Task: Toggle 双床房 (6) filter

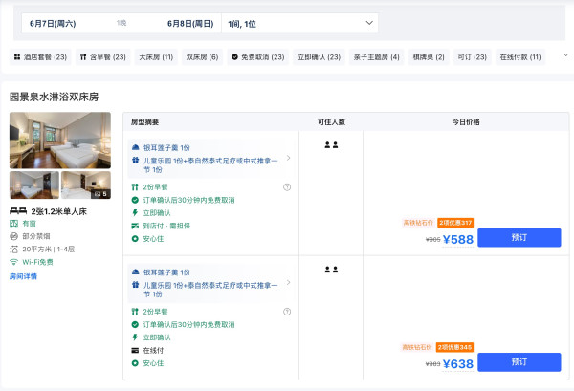Action: coord(202,57)
